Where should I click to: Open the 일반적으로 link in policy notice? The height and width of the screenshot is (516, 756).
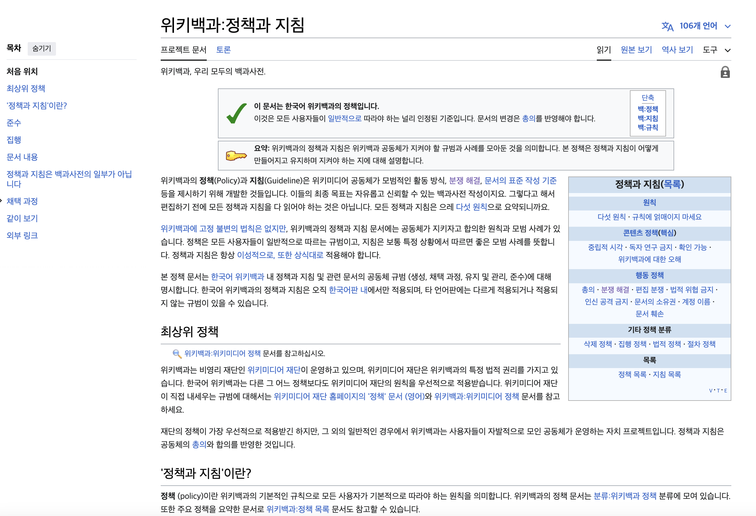[x=345, y=118]
